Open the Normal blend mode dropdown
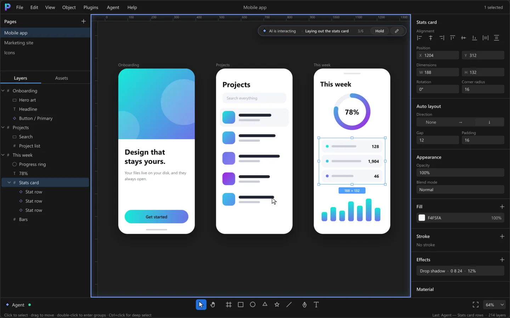The image size is (510, 318). click(x=460, y=190)
